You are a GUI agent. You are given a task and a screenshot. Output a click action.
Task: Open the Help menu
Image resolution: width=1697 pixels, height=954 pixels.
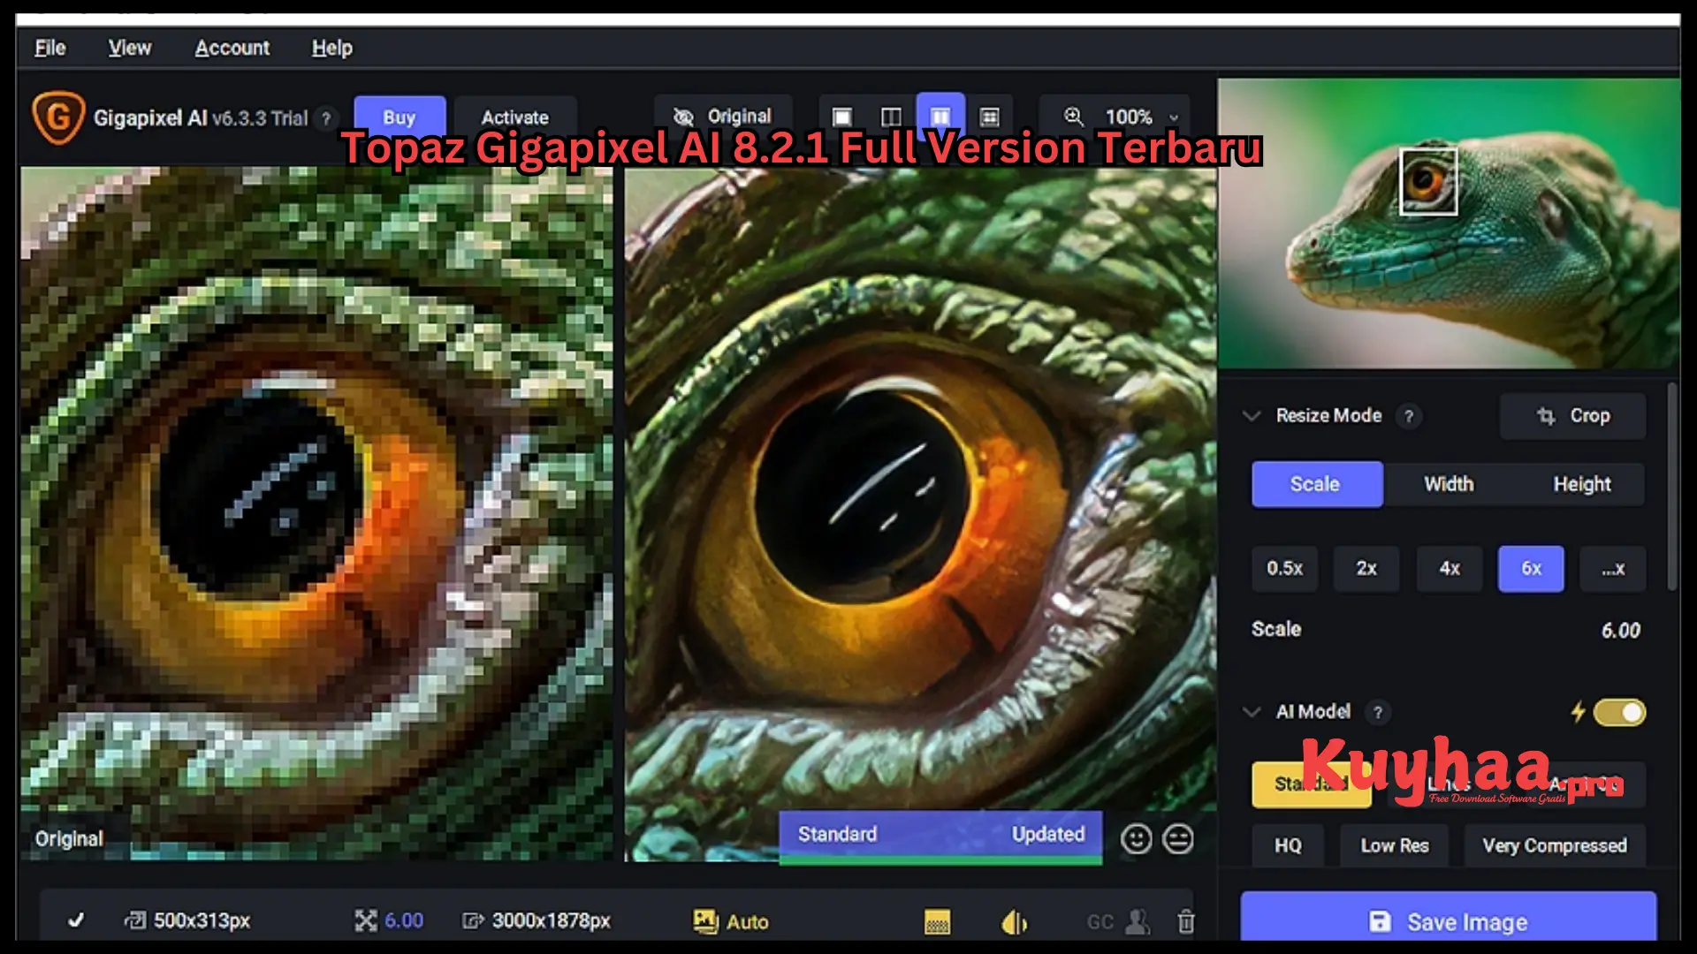tap(332, 48)
